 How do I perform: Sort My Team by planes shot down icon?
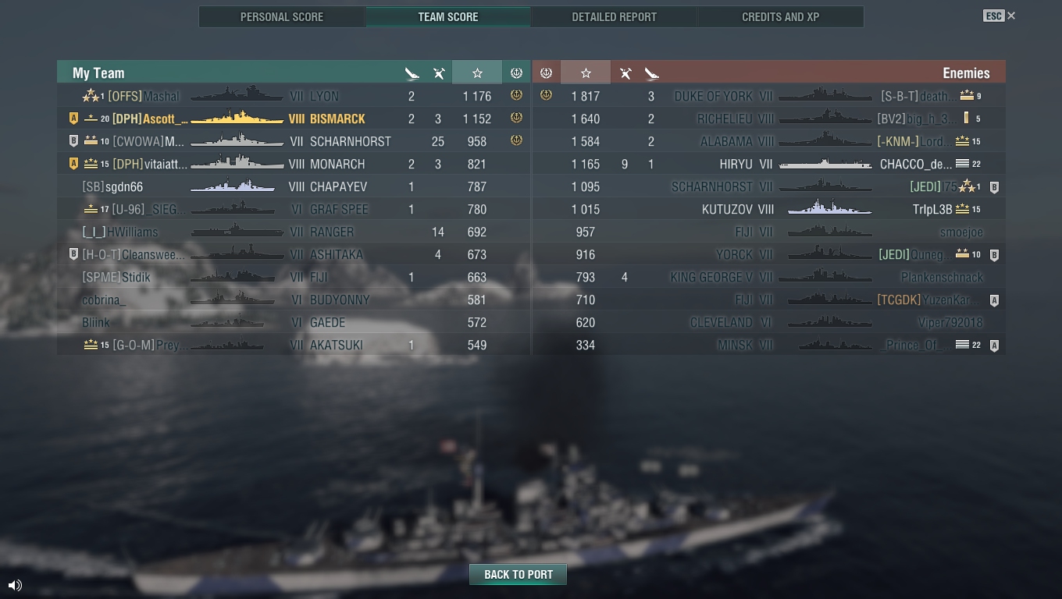click(x=439, y=73)
